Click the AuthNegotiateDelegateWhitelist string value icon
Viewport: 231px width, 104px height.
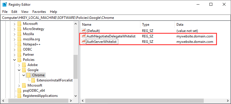pyautogui.click(x=84, y=36)
